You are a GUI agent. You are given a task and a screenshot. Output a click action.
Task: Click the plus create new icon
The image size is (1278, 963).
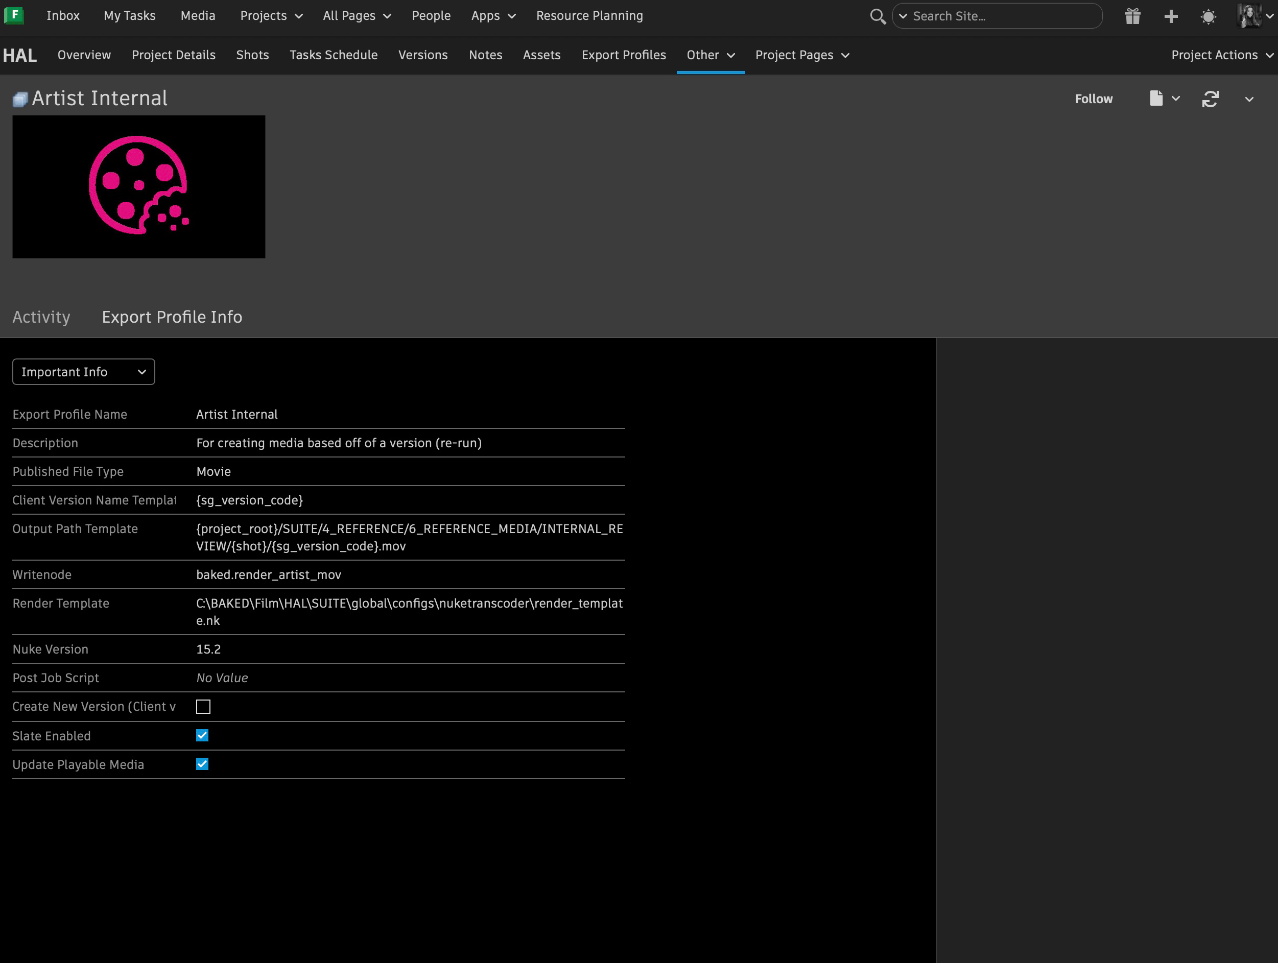(1171, 16)
